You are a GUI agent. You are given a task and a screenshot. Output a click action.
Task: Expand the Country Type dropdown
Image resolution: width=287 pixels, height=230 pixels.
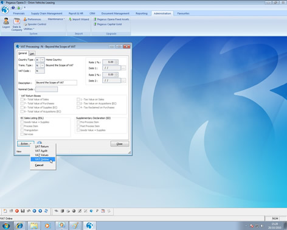43,60
